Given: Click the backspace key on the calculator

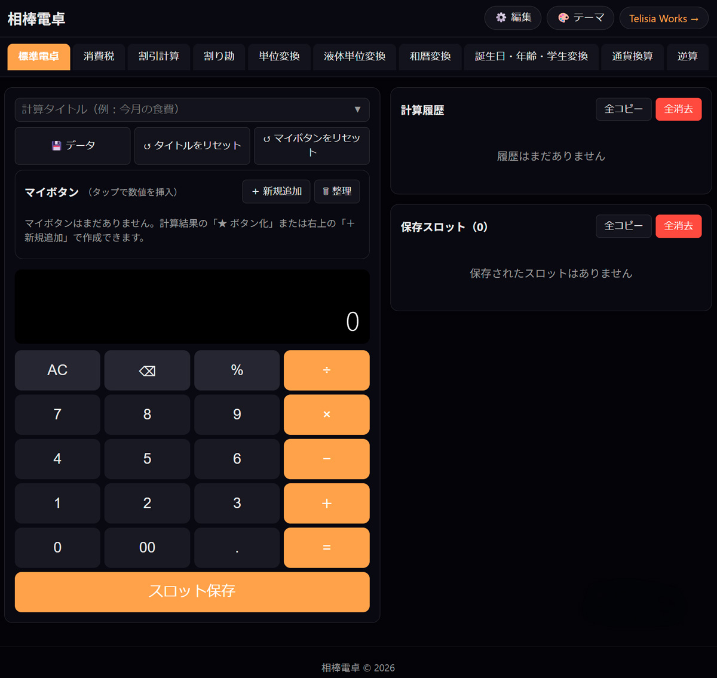Looking at the screenshot, I should pyautogui.click(x=147, y=370).
